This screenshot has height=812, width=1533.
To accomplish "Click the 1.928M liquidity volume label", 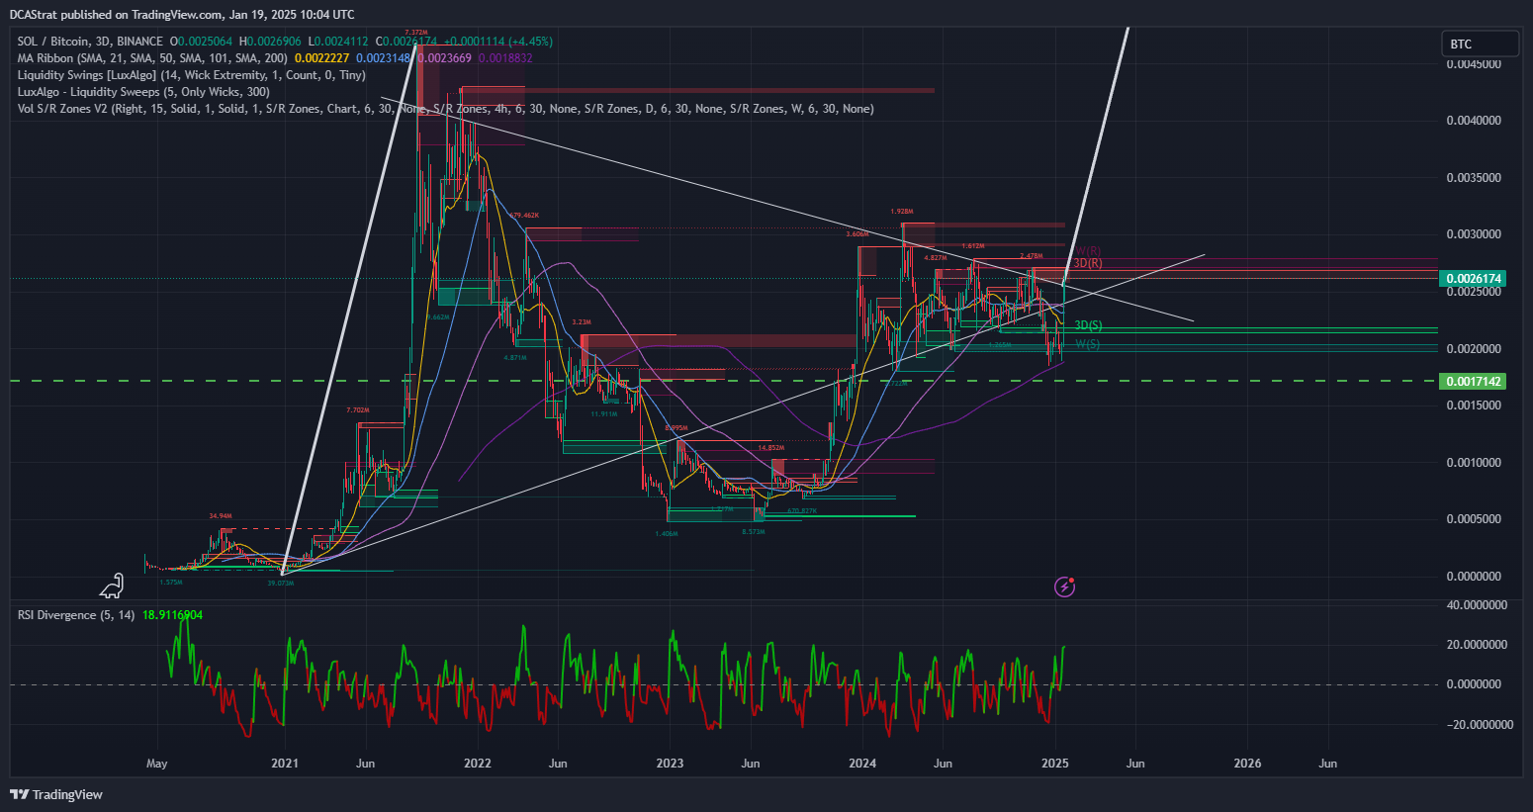I will [901, 212].
